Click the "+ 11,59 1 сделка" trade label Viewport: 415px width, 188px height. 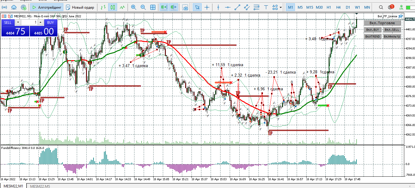[x=227, y=65]
